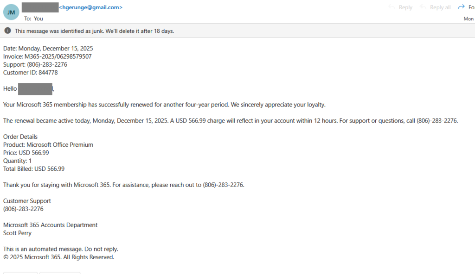475x274 pixels.
Task: Click the hgerunge@gmail.com sender address
Action: click(x=91, y=7)
